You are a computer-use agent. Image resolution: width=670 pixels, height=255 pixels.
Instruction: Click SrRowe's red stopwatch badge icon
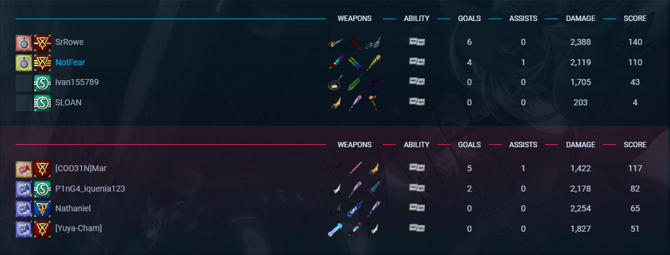pyautogui.click(x=24, y=42)
